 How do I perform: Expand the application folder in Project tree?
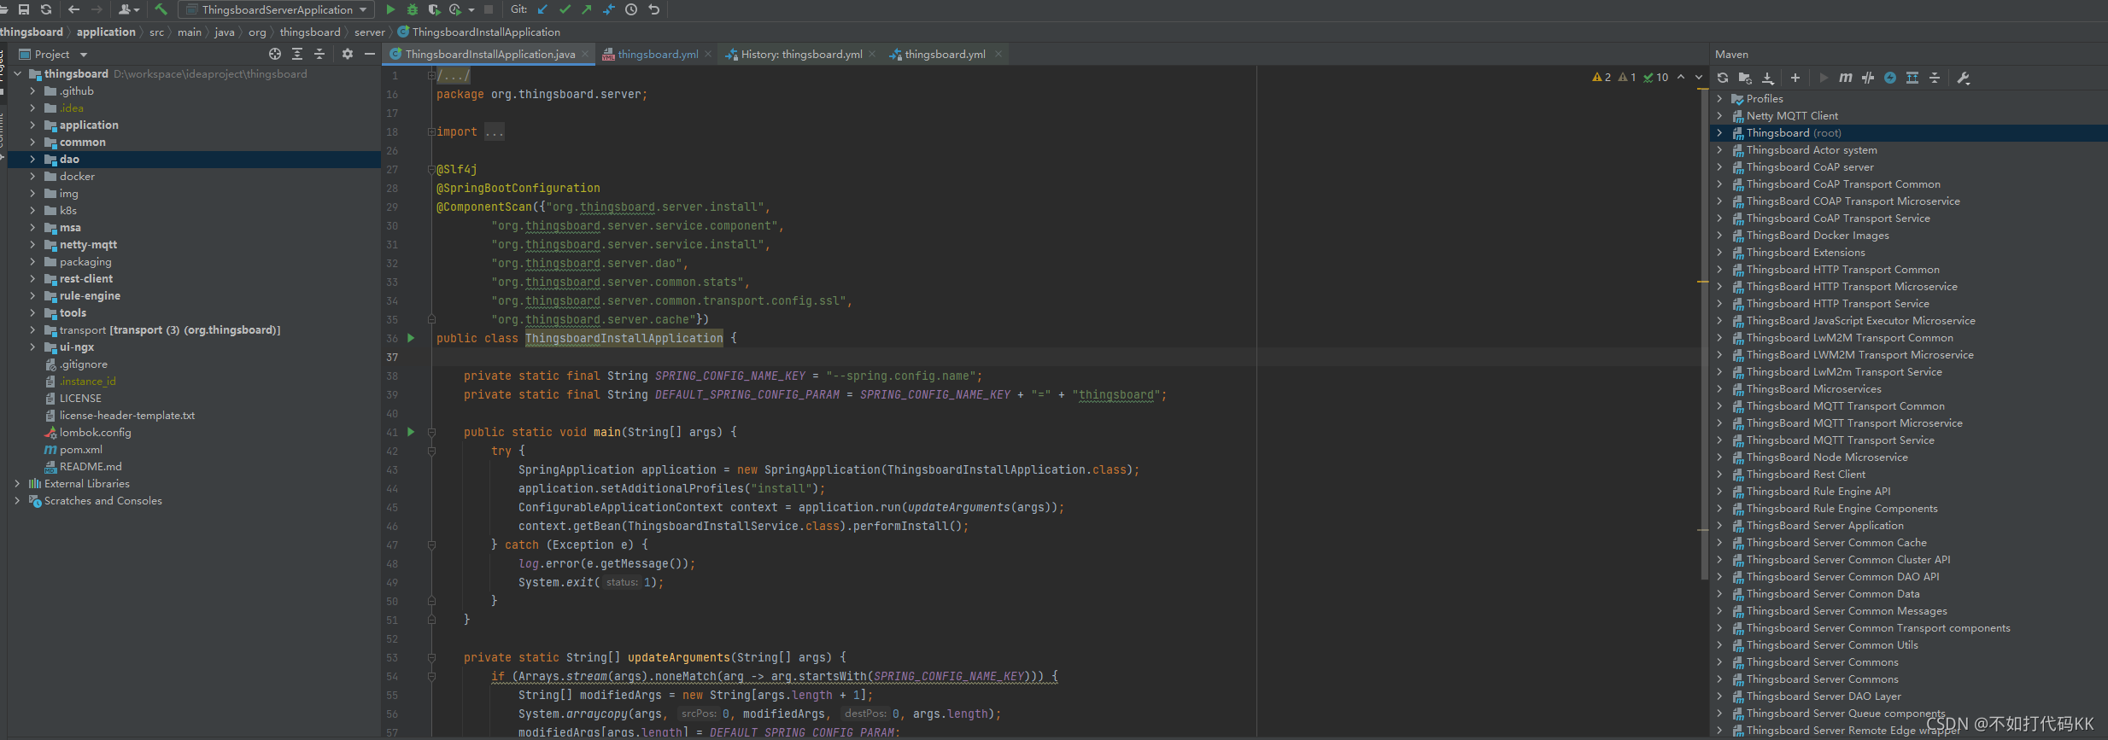(x=32, y=125)
